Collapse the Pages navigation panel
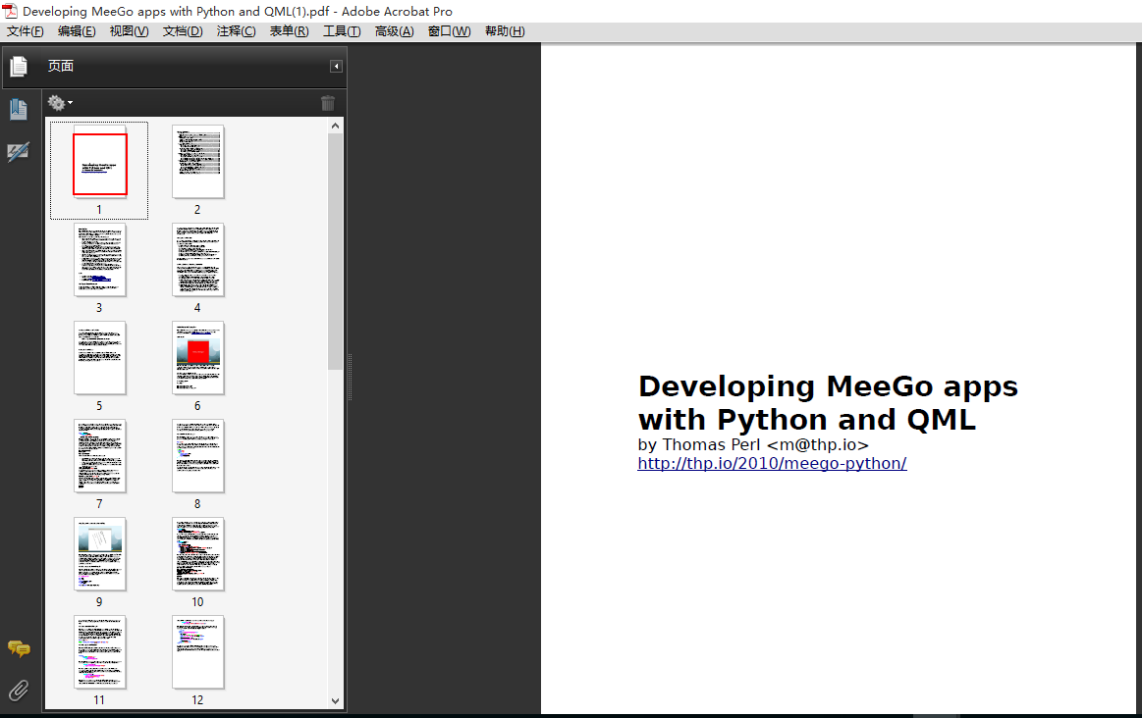This screenshot has width=1142, height=718. tap(336, 66)
